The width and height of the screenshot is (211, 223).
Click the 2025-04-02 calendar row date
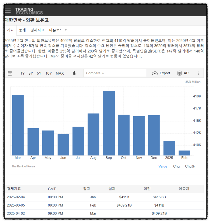coord(16,213)
